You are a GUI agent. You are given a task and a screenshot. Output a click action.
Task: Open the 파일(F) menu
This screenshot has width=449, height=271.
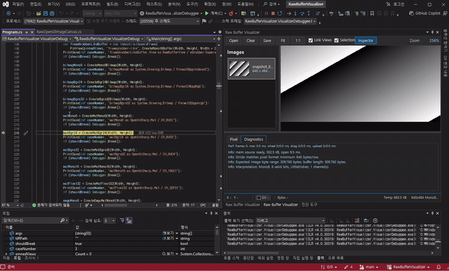[18, 4]
